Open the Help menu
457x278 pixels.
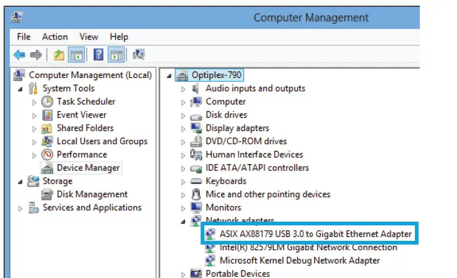point(119,37)
